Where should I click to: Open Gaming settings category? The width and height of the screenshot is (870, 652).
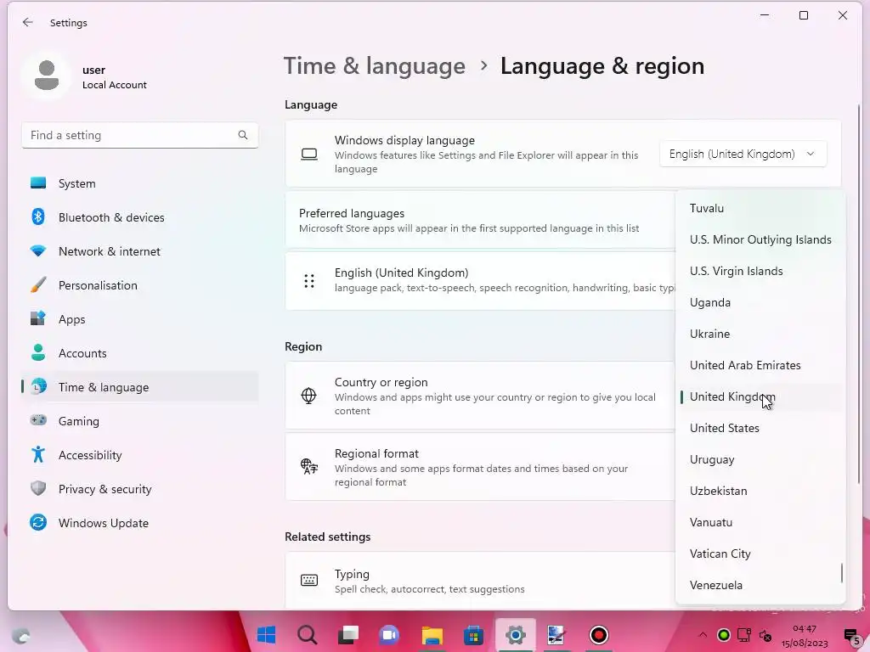tap(140, 421)
